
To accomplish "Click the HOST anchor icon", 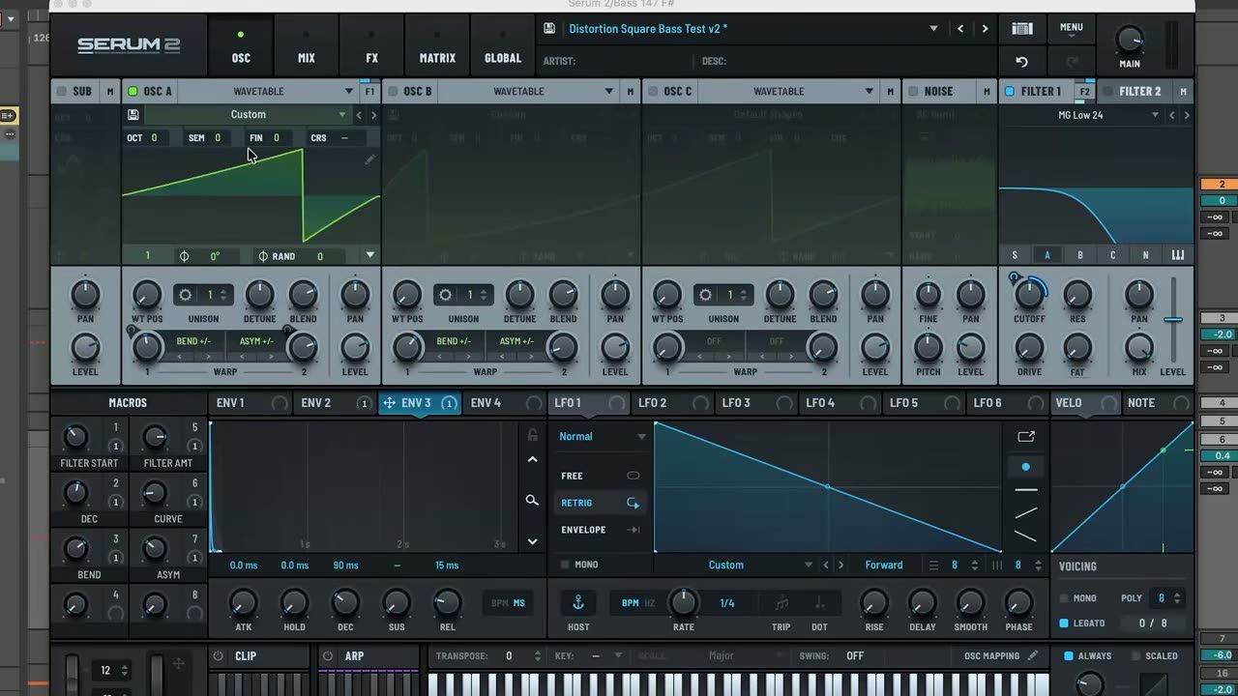I will (x=578, y=603).
